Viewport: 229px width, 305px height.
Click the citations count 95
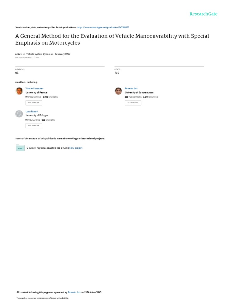pos(17,73)
